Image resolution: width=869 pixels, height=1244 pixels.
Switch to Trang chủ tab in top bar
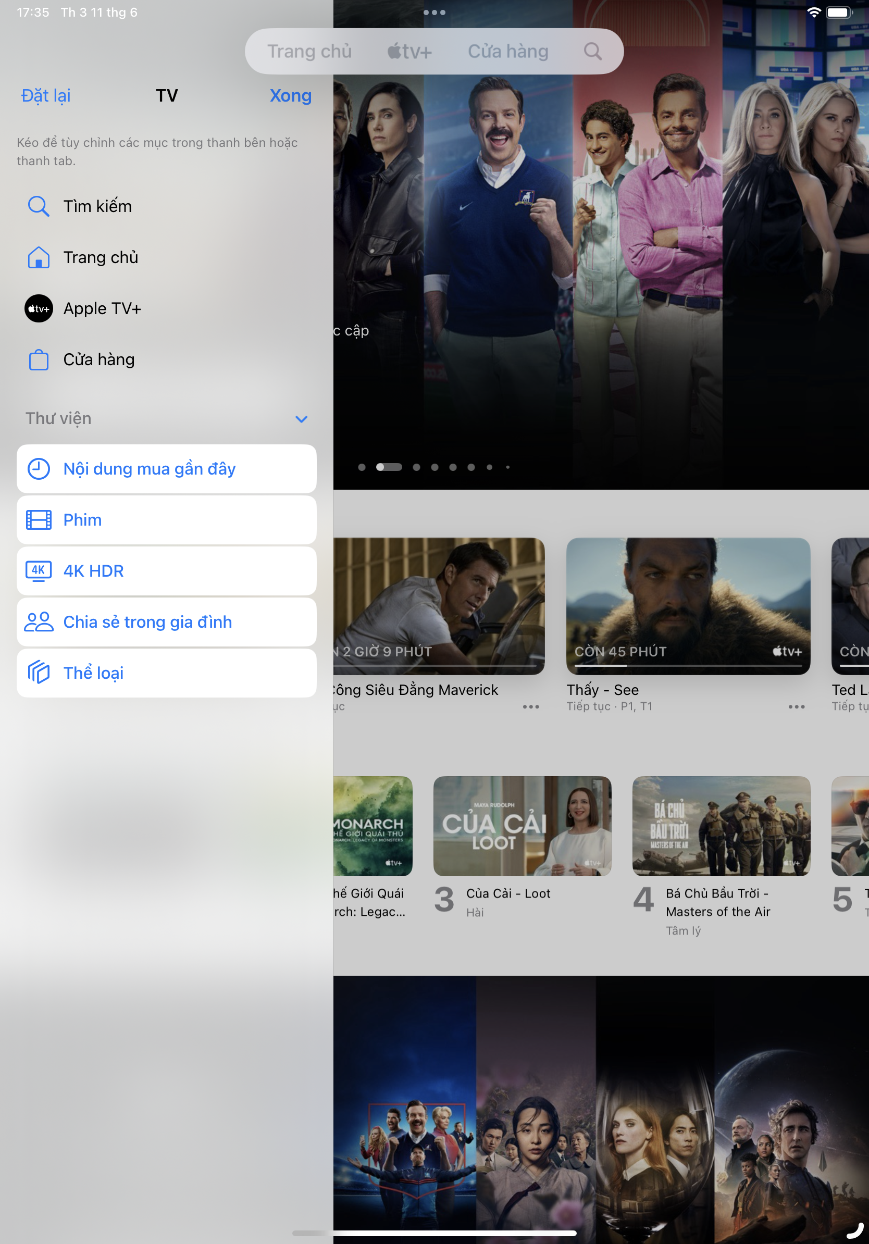[309, 52]
